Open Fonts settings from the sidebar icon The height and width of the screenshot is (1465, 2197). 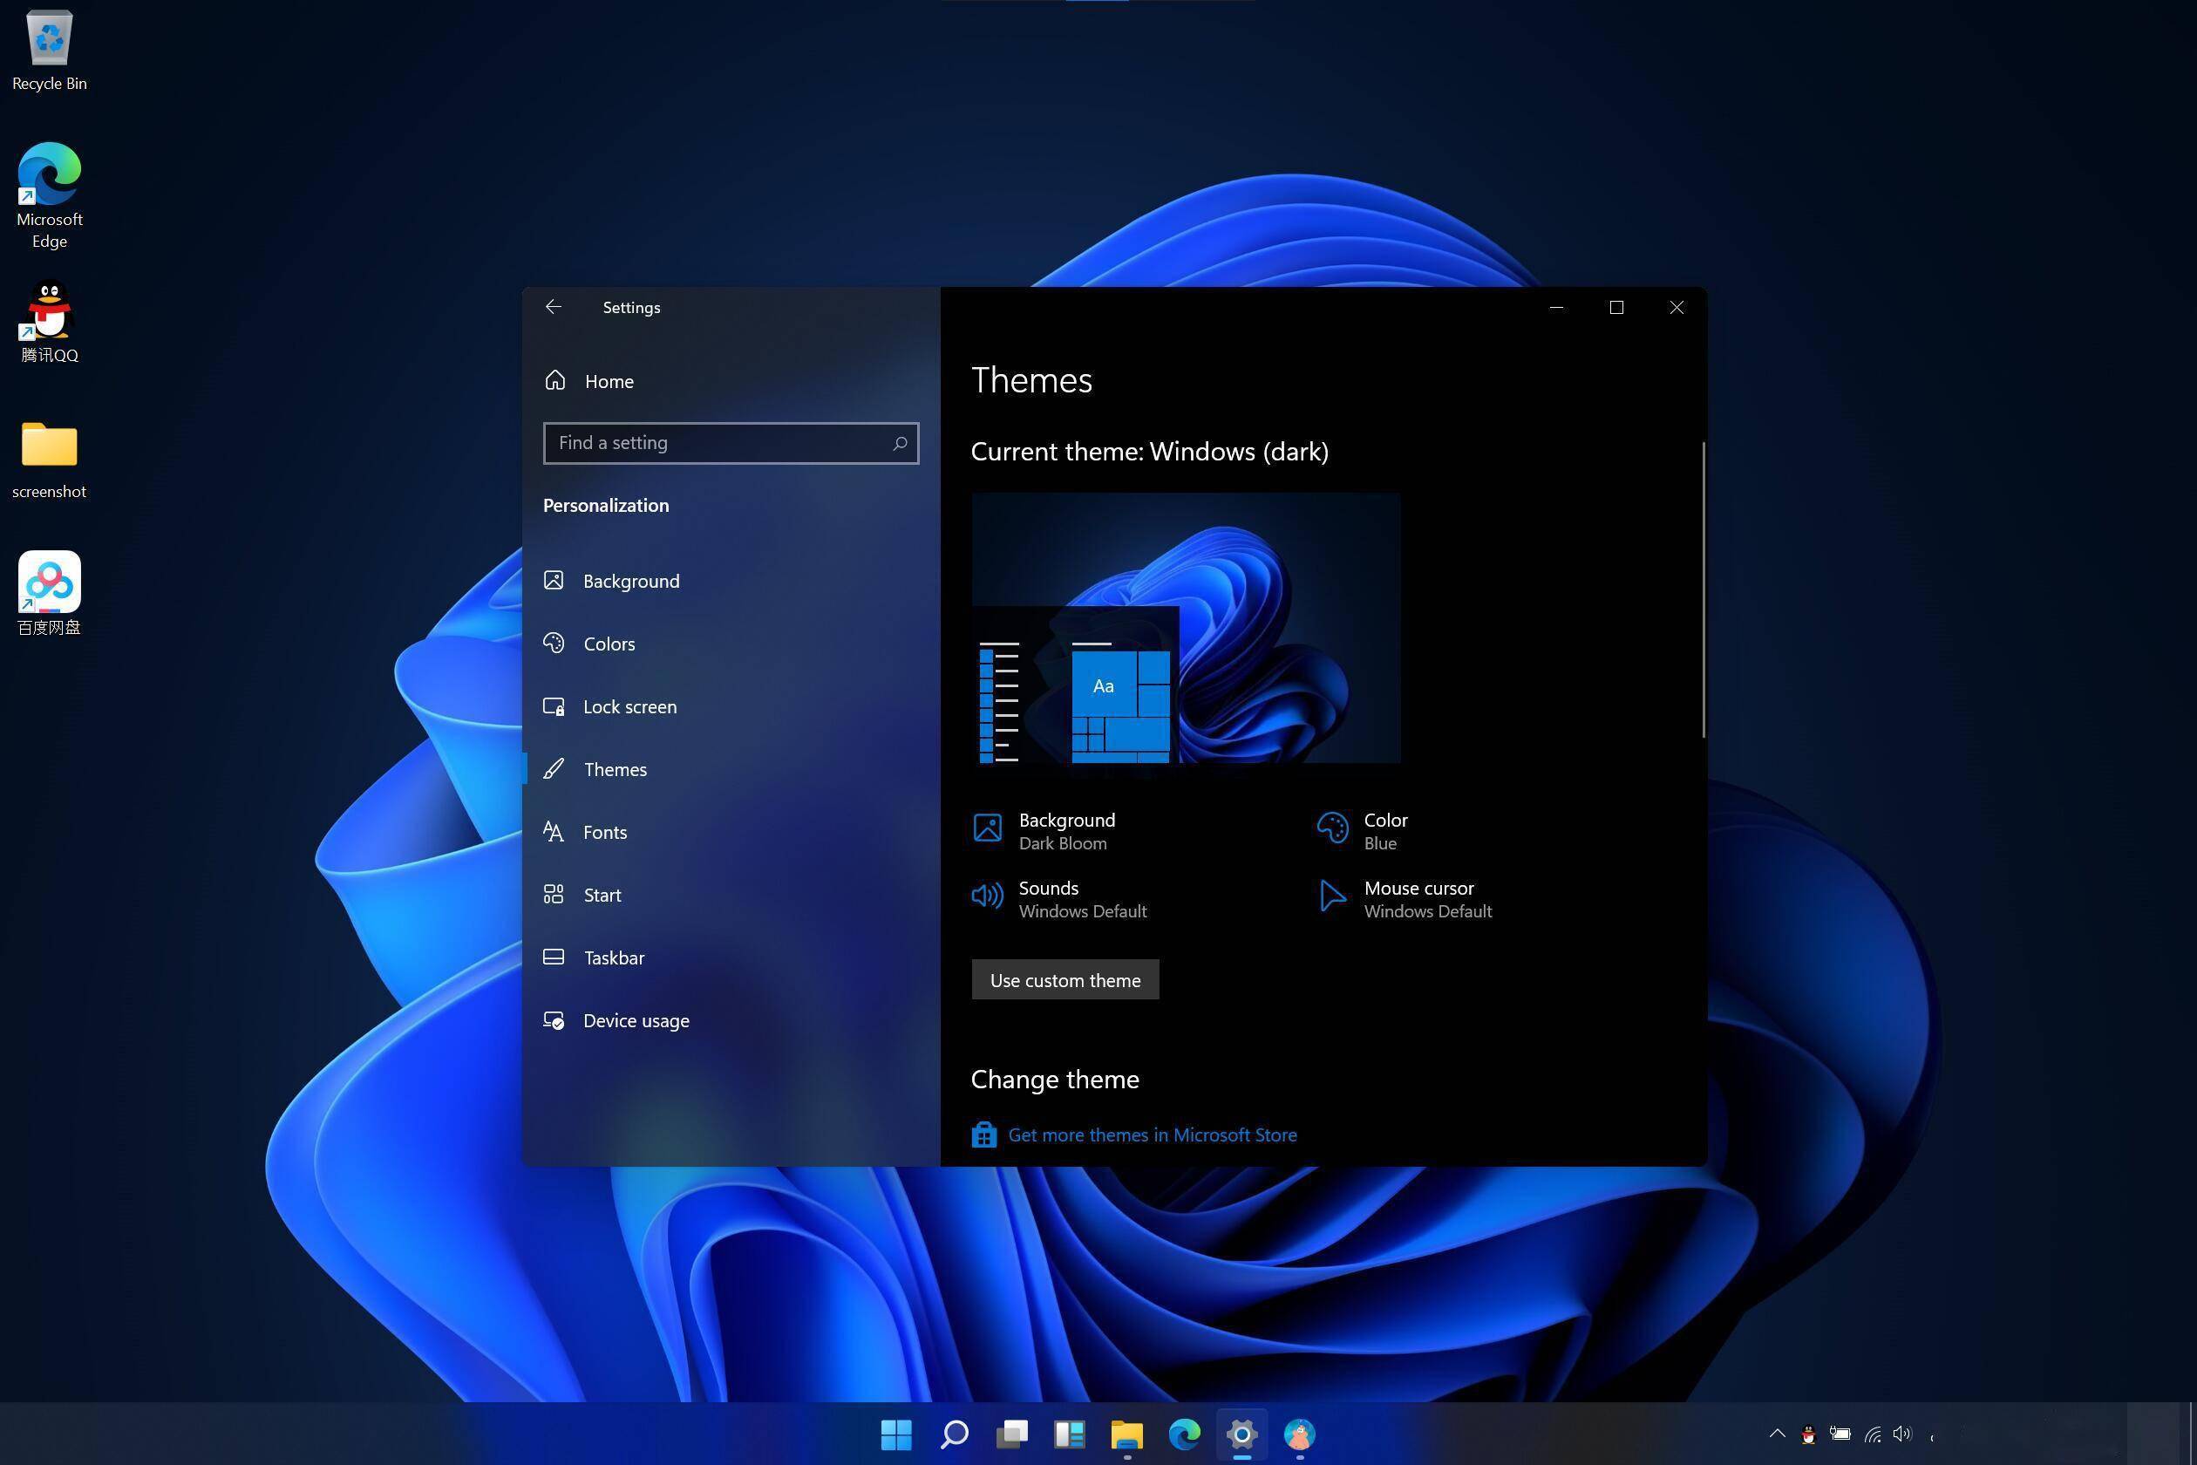(552, 832)
